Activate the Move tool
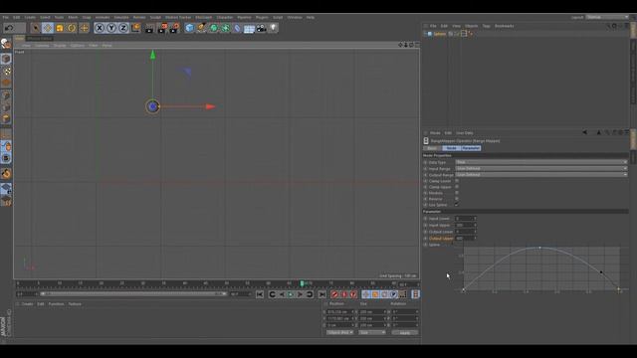This screenshot has height=358, width=637. (x=48, y=28)
